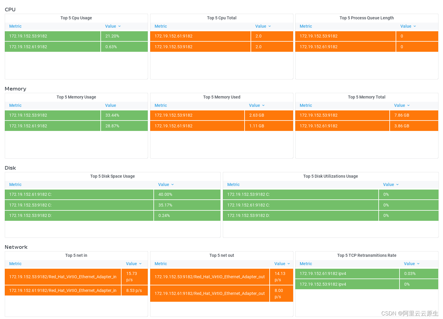Sort Disk Space Usage Value column

tap(166, 184)
